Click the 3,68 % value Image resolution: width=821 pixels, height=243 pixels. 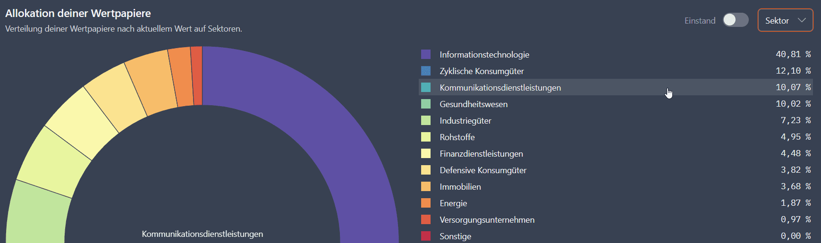coord(796,186)
